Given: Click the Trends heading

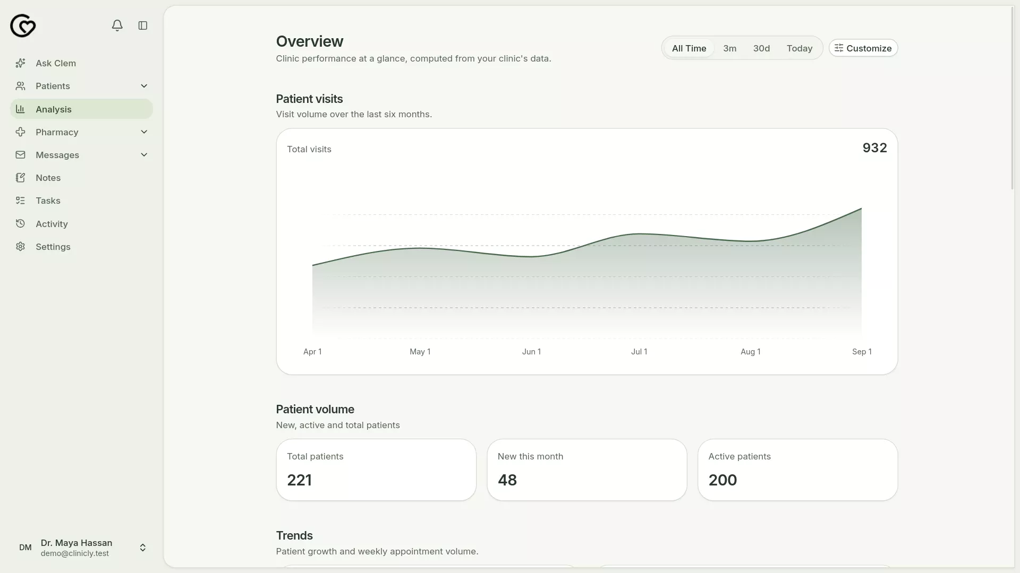Looking at the screenshot, I should point(294,535).
